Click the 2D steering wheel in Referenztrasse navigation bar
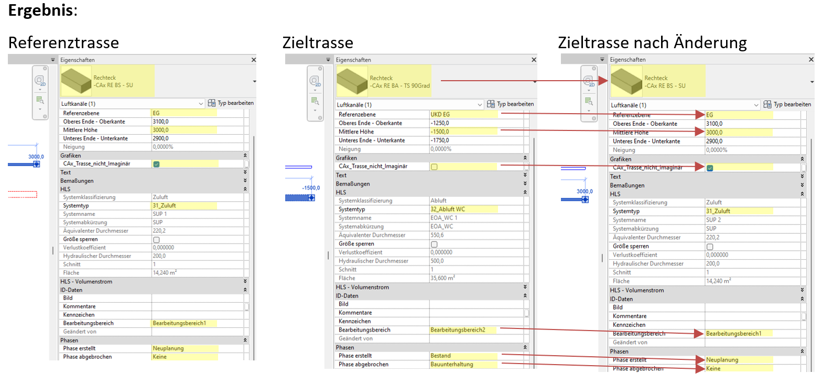Screen dimensions: 822x384 click(x=39, y=80)
